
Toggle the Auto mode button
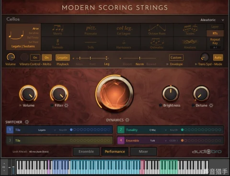click(218, 57)
